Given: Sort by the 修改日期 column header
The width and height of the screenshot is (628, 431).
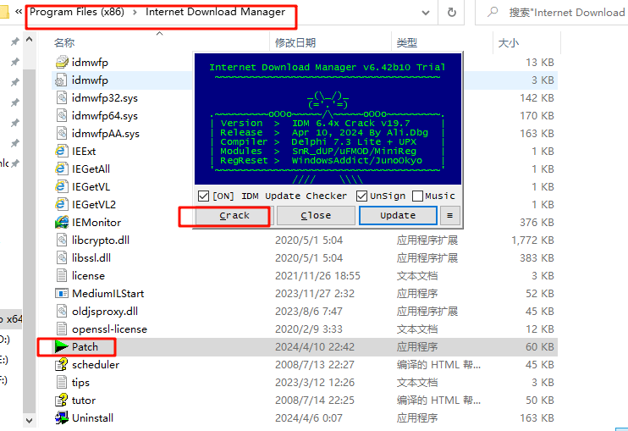Looking at the screenshot, I should [295, 42].
